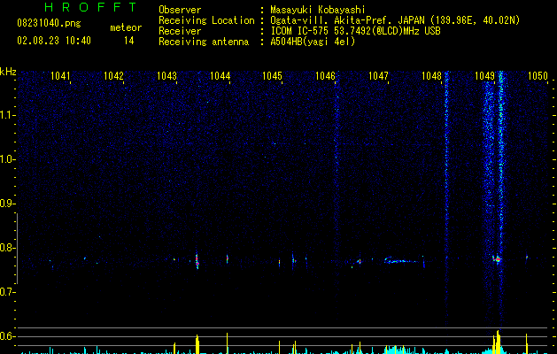This screenshot has height=354, width=557.
Task: Click the strong echo burst before 1044
Action: tap(197, 260)
